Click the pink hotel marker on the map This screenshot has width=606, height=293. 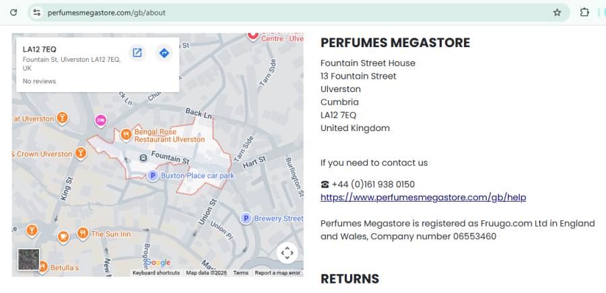click(100, 121)
